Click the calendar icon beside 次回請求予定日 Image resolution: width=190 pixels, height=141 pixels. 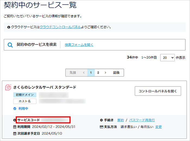[x=15, y=133]
